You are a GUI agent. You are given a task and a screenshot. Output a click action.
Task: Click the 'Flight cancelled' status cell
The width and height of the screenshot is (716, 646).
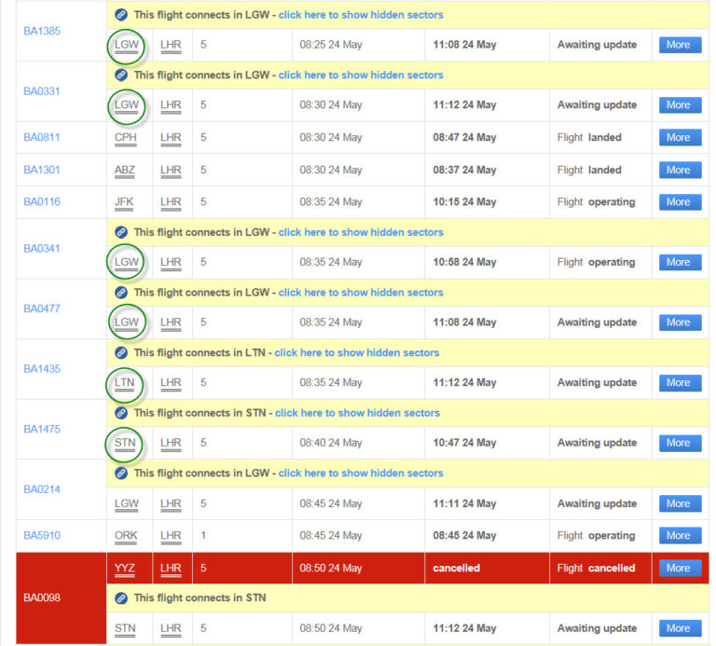click(x=600, y=568)
